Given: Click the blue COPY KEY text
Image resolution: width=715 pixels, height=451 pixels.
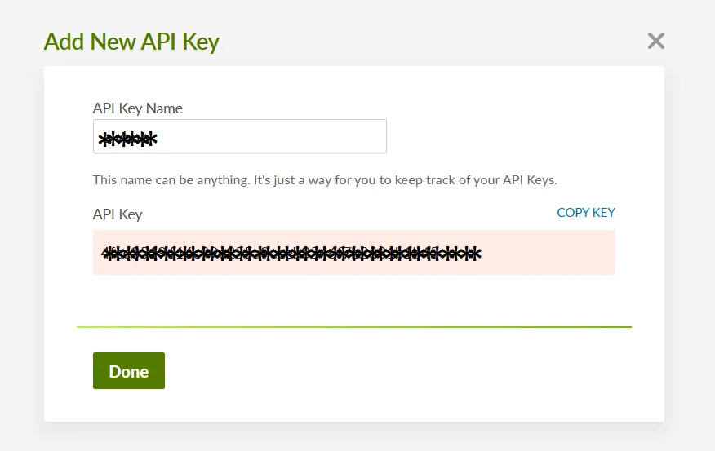Looking at the screenshot, I should (586, 212).
